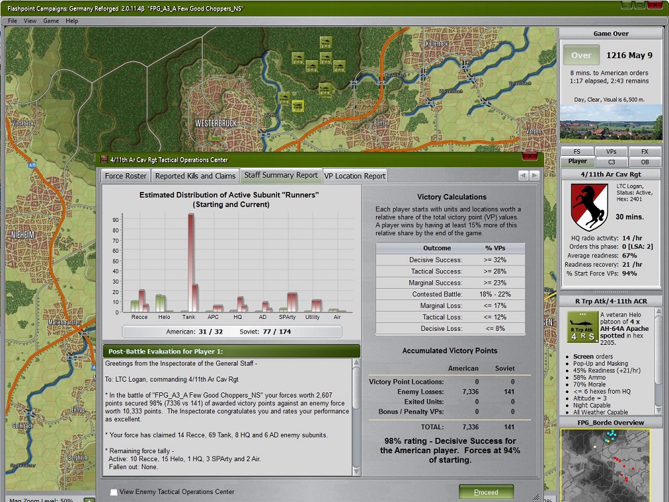The height and width of the screenshot is (502, 669).
Task: Click the R Trp Atk/4-11th ACR header
Action: (x=611, y=301)
